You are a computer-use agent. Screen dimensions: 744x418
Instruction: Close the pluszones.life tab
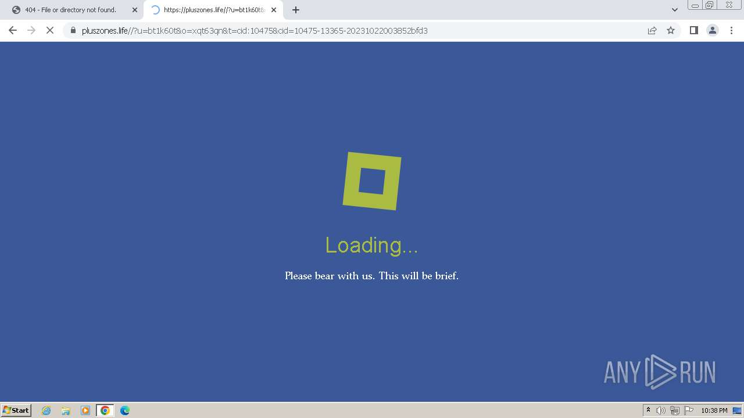pyautogui.click(x=274, y=10)
